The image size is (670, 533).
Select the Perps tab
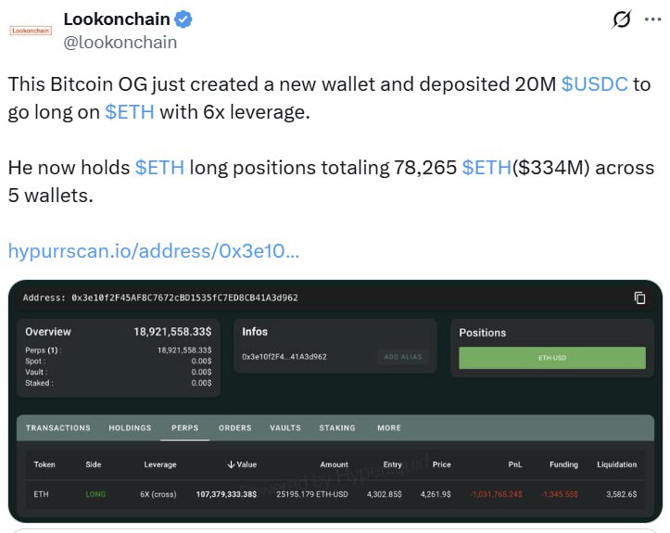pos(185,428)
